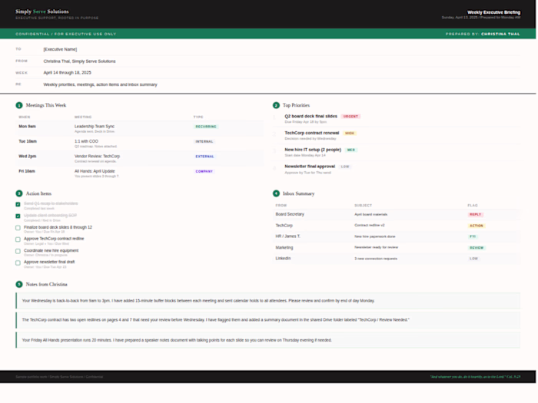The width and height of the screenshot is (538, 403).
Task: Select the 'Leadership Team Sync' meeting title
Action: 95,127
